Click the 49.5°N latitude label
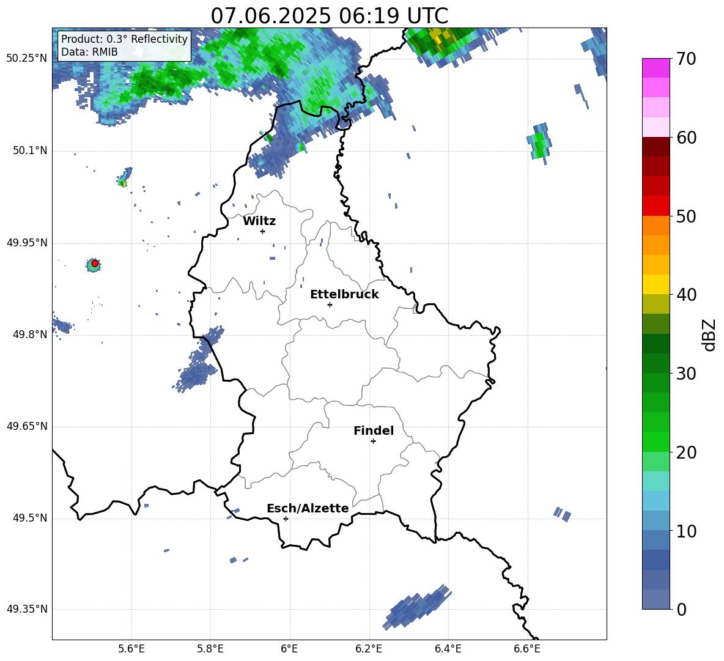 click(x=29, y=518)
